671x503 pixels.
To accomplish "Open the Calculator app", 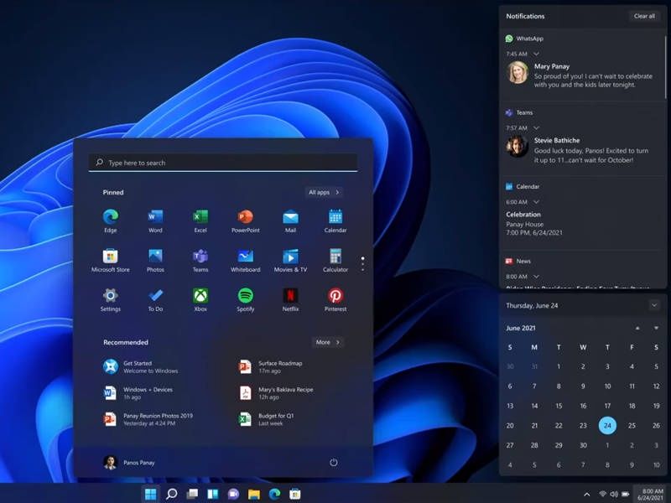I will 335,260.
